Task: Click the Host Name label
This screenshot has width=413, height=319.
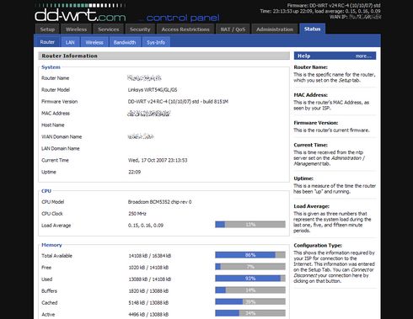Action: (53, 125)
